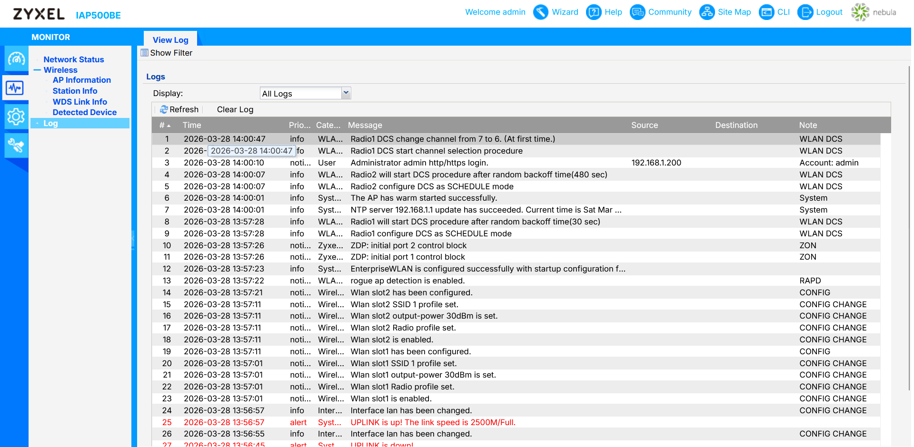Collapse the Wireless tree section
Image resolution: width=914 pixels, height=447 pixels.
(38, 70)
